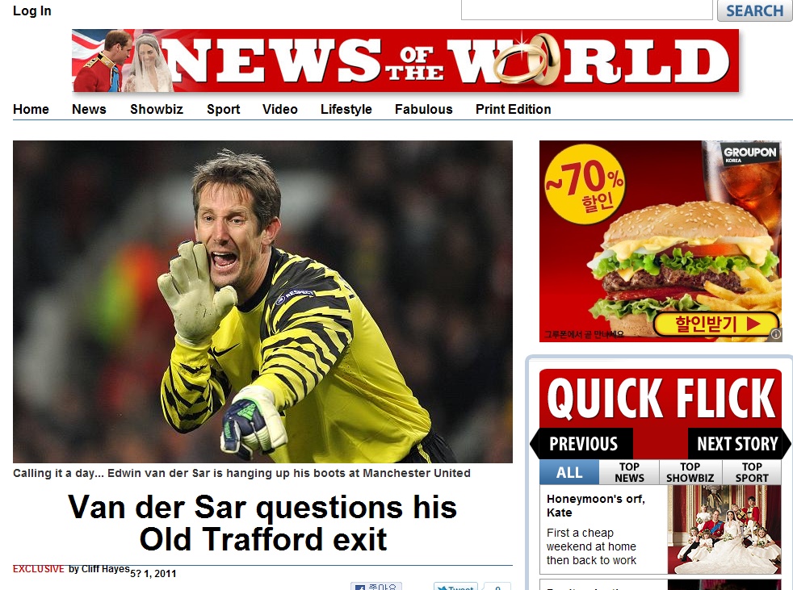Open the Fabulous section

coord(423,109)
